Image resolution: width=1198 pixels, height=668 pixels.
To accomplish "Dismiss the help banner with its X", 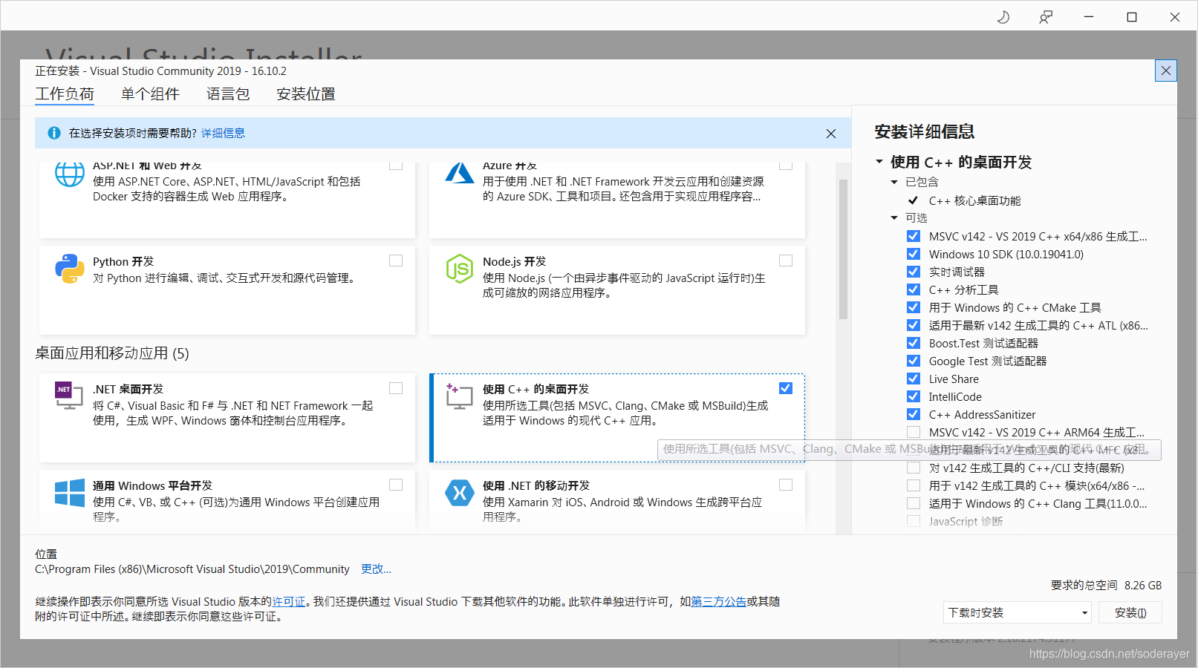I will pos(831,134).
